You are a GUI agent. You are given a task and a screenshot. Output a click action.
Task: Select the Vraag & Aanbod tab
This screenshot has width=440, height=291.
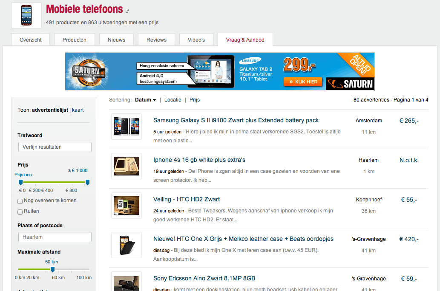(x=245, y=40)
